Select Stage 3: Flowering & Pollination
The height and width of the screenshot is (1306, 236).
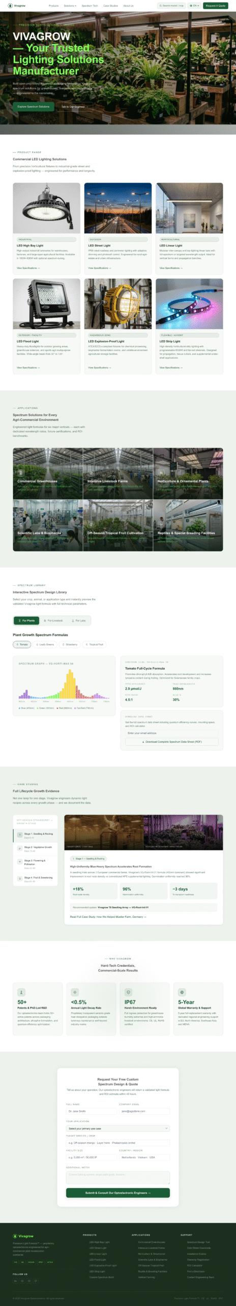pos(35,864)
